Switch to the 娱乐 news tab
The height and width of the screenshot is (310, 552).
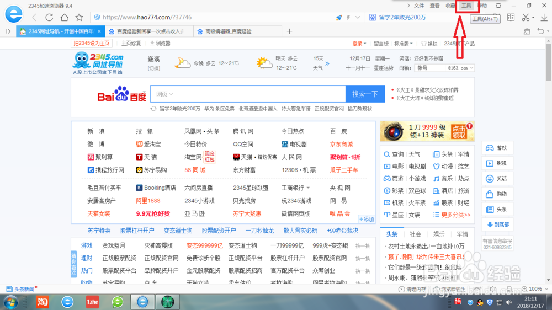click(439, 234)
